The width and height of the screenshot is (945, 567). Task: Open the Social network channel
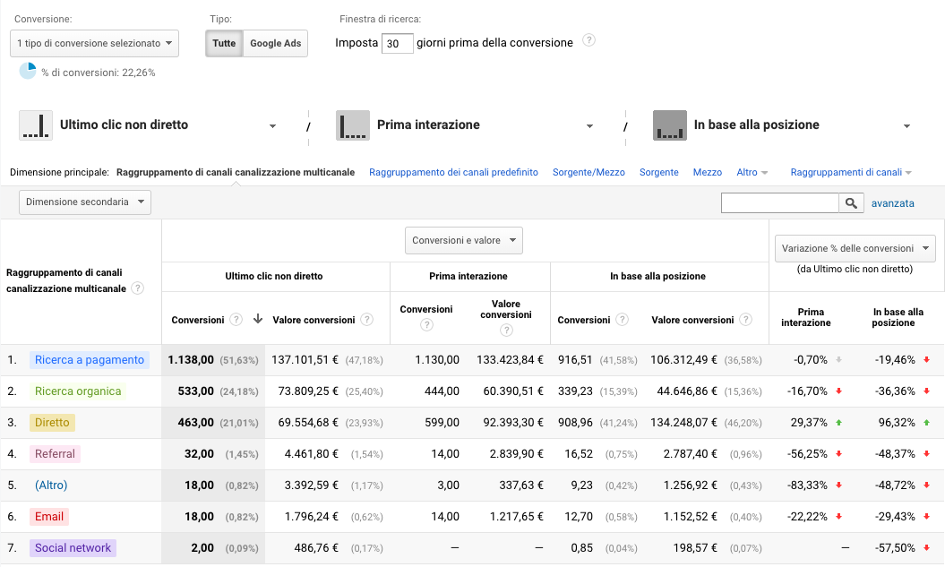pyautogui.click(x=73, y=547)
